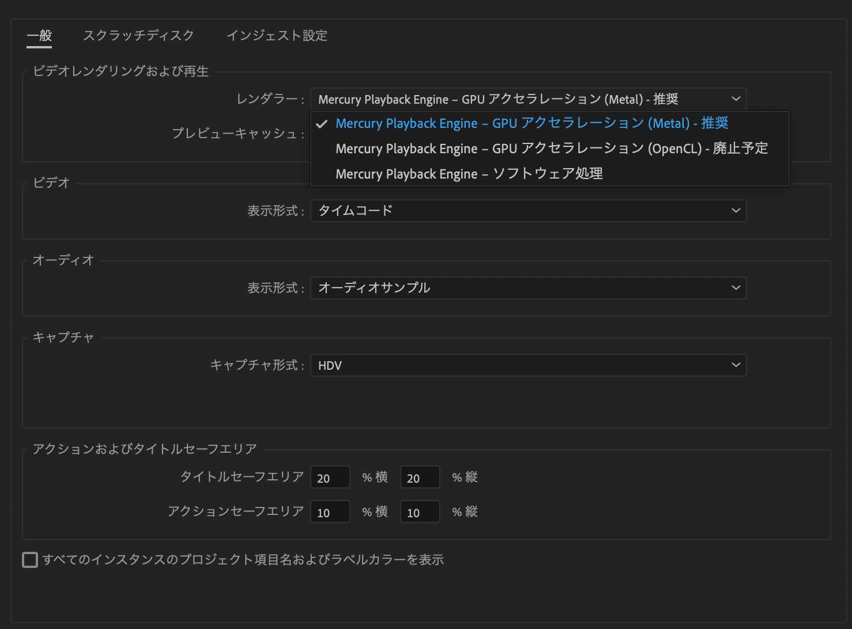
Task: Click タイトルセーフエリア 縦 percentage field
Action: [420, 478]
